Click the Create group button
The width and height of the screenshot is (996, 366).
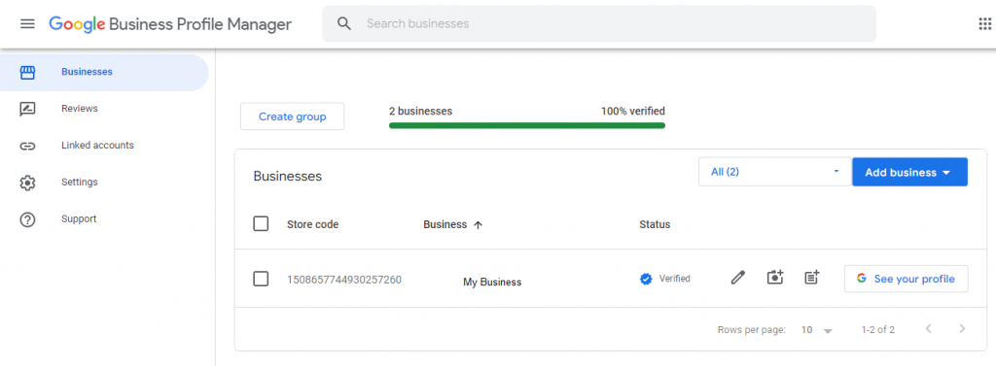coord(292,116)
